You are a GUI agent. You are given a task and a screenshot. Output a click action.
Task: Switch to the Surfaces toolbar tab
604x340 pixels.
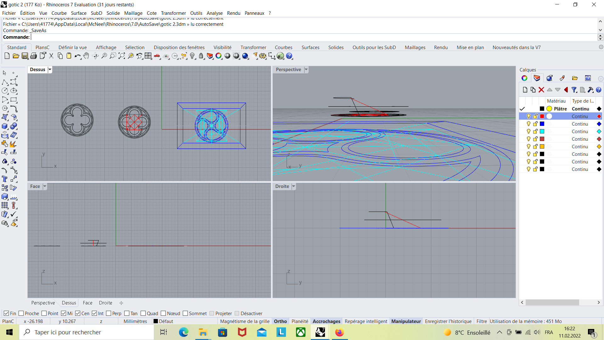[x=310, y=48]
